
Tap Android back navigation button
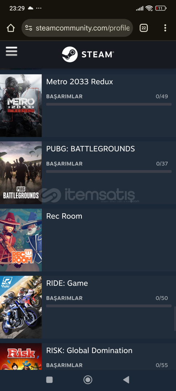point(126,380)
